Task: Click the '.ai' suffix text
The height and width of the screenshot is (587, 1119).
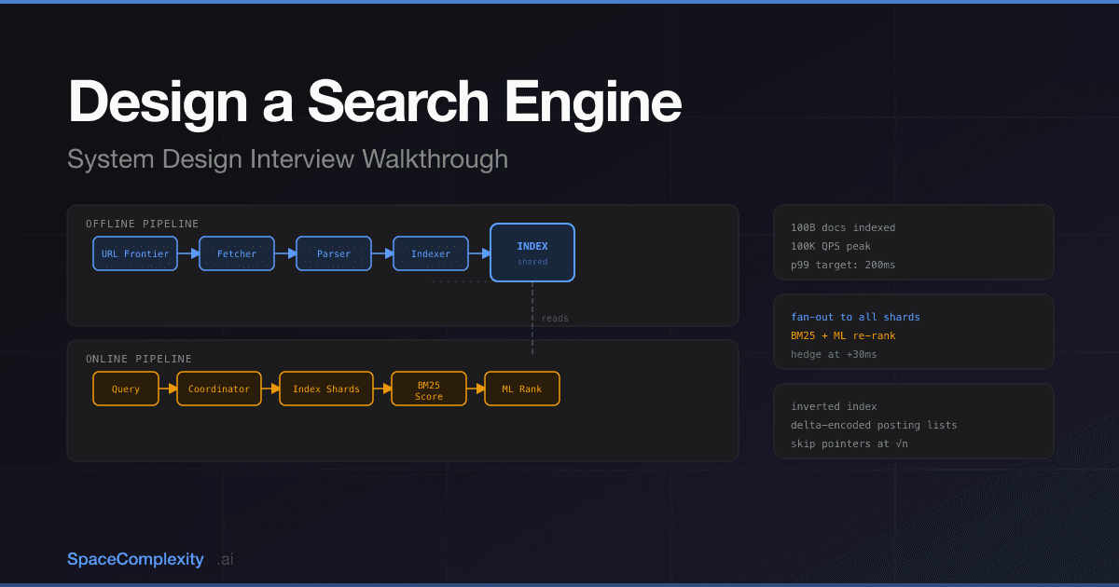Action: point(225,560)
